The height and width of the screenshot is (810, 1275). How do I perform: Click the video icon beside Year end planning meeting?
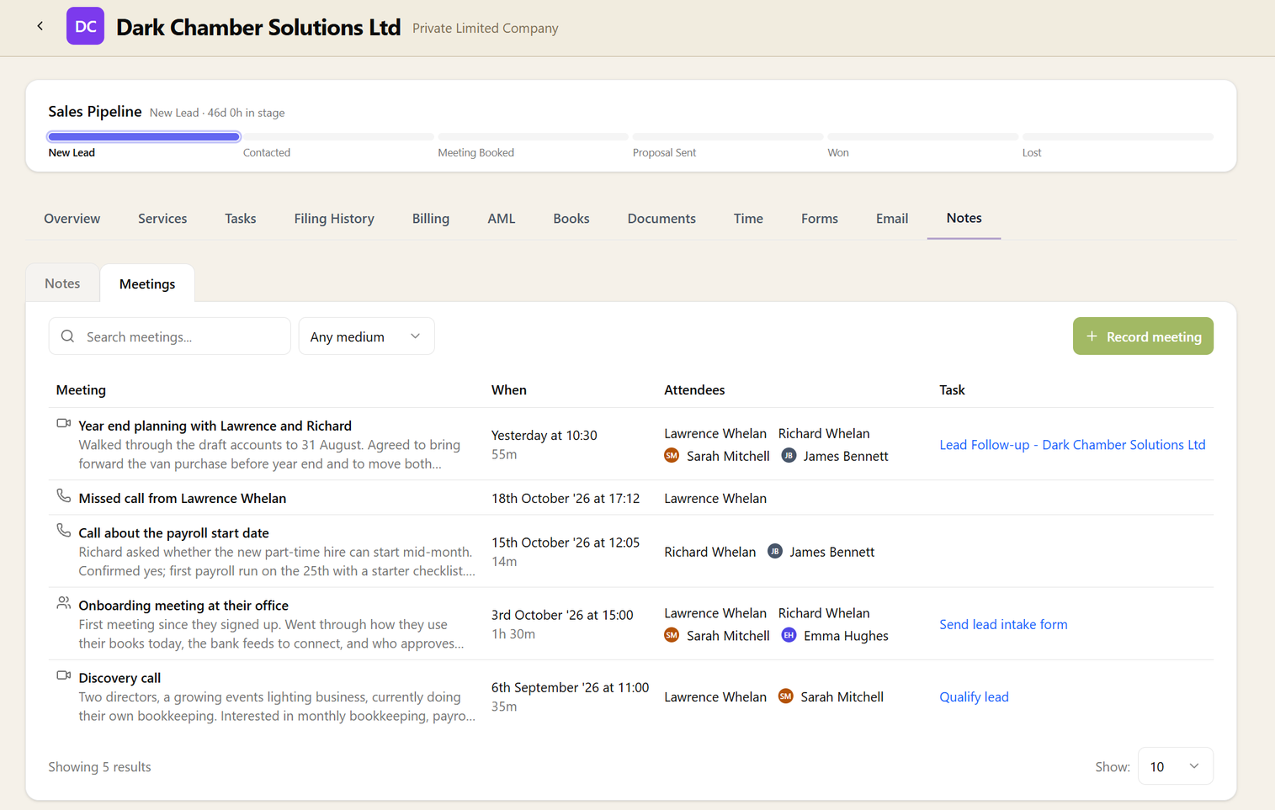tap(63, 423)
